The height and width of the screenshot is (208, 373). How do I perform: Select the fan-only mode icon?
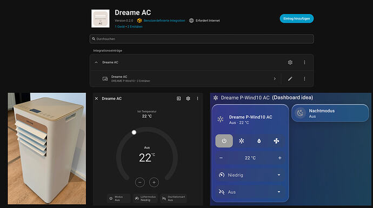tap(276, 141)
